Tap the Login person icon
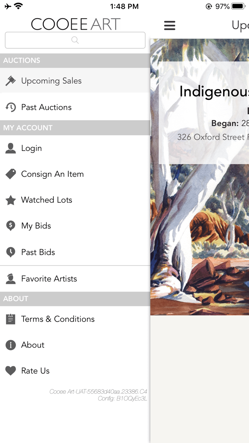The height and width of the screenshot is (443, 249). point(11,148)
